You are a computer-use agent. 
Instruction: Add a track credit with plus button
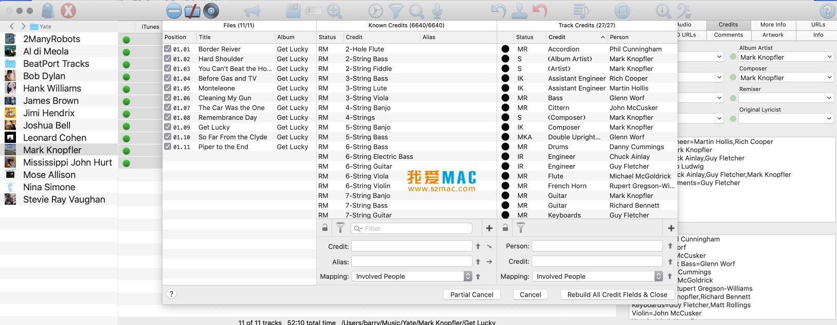click(x=671, y=228)
